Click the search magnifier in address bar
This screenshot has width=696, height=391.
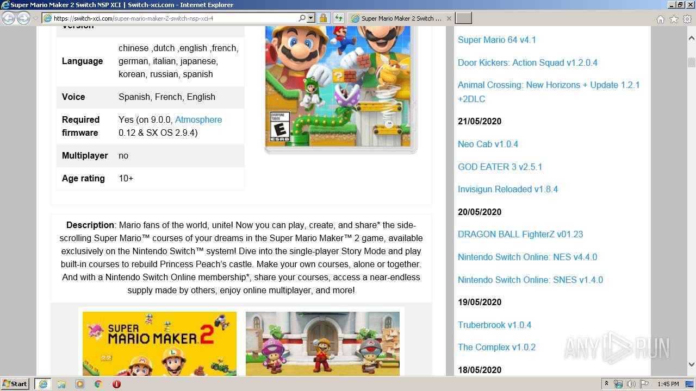302,18
